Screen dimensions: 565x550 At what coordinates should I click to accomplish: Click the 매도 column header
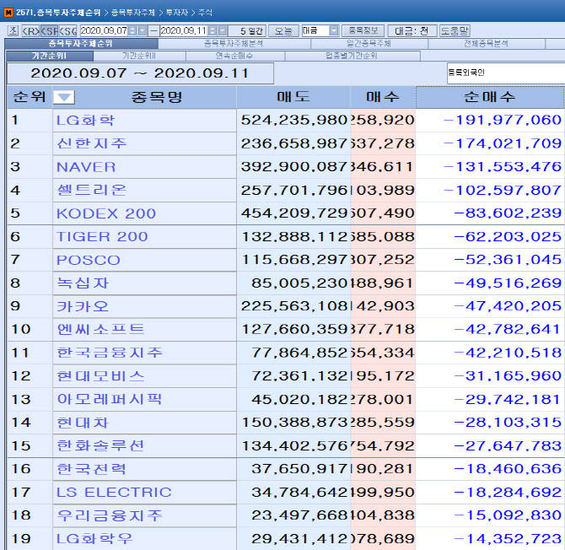click(293, 97)
